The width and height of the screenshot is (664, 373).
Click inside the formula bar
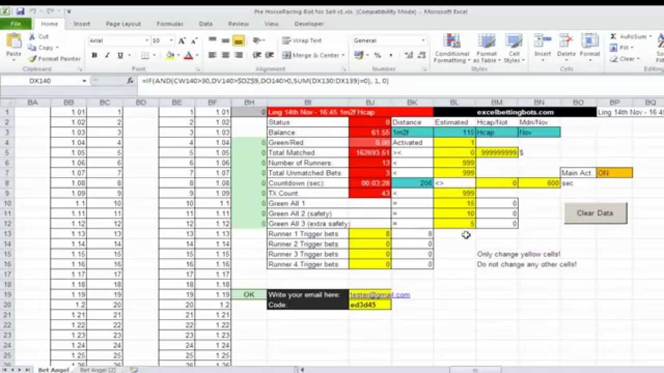[x=399, y=81]
